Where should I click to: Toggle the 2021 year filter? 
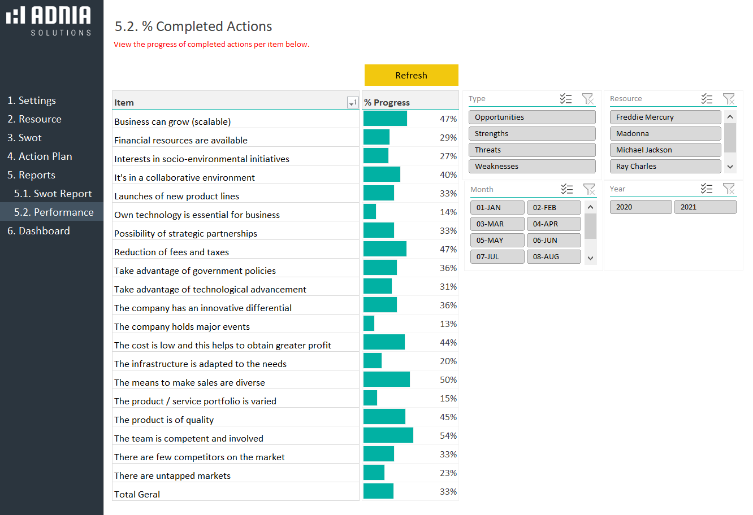tap(705, 207)
